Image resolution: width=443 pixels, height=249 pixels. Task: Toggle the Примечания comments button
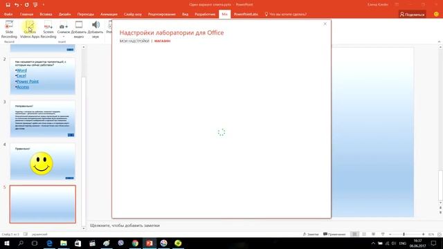pos(334,234)
